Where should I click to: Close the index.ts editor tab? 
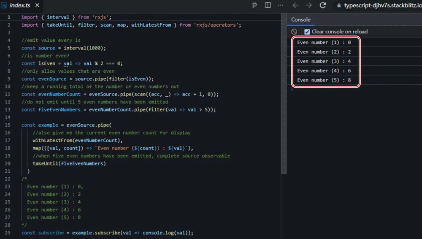[37, 5]
